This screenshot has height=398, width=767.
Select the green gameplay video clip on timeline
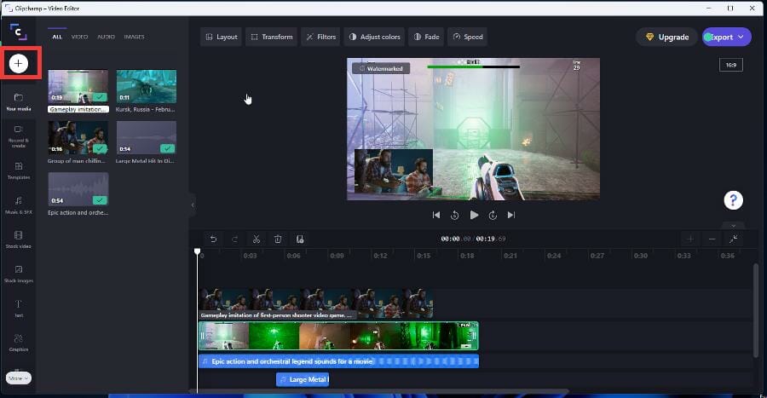338,336
